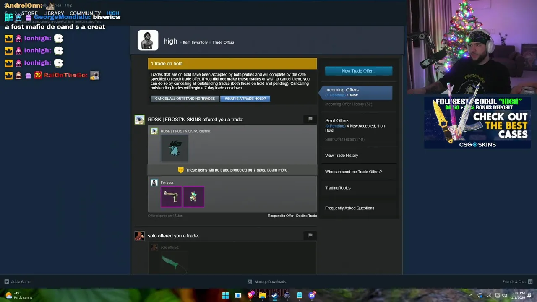Open Sent Offers section

[x=337, y=120]
